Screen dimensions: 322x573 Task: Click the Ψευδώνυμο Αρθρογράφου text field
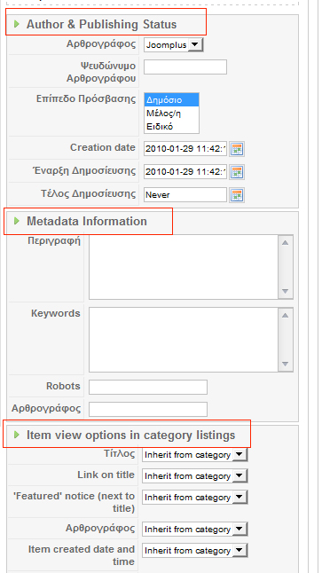(x=185, y=67)
